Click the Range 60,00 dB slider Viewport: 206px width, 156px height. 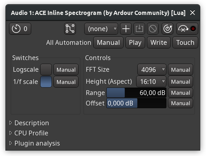click(136, 93)
